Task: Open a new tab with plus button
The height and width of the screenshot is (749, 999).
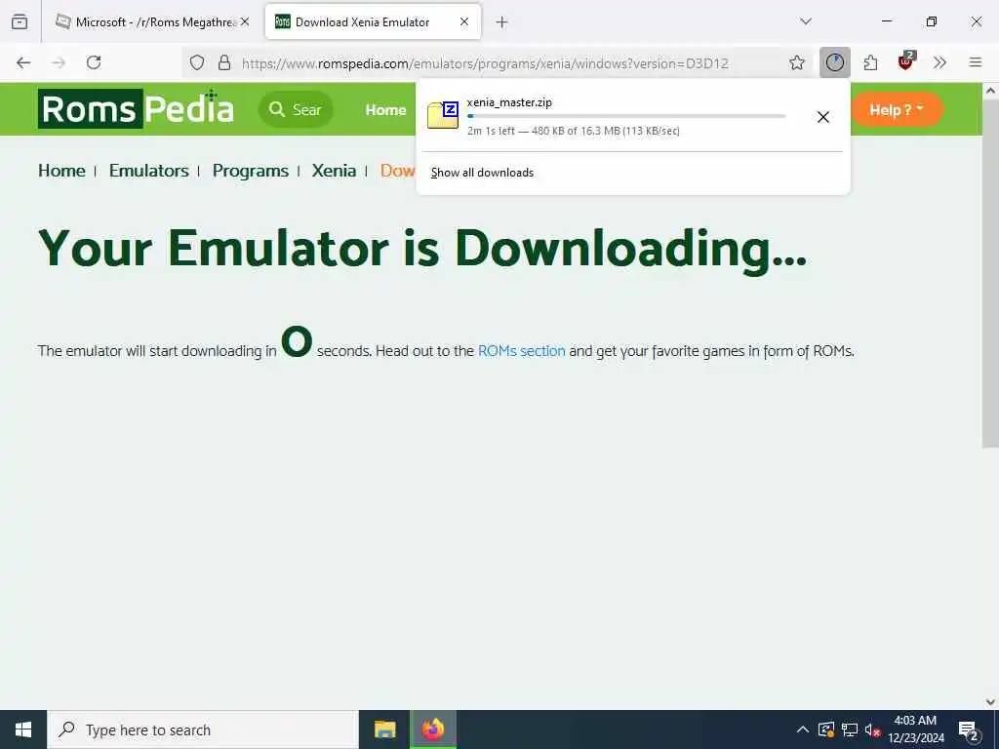Action: [502, 22]
